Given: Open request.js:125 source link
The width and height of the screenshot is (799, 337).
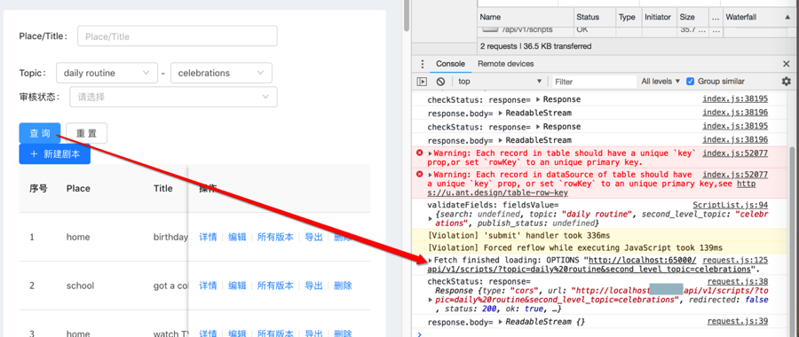Looking at the screenshot, I should point(735,260).
